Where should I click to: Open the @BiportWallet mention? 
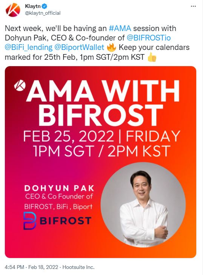point(79,47)
